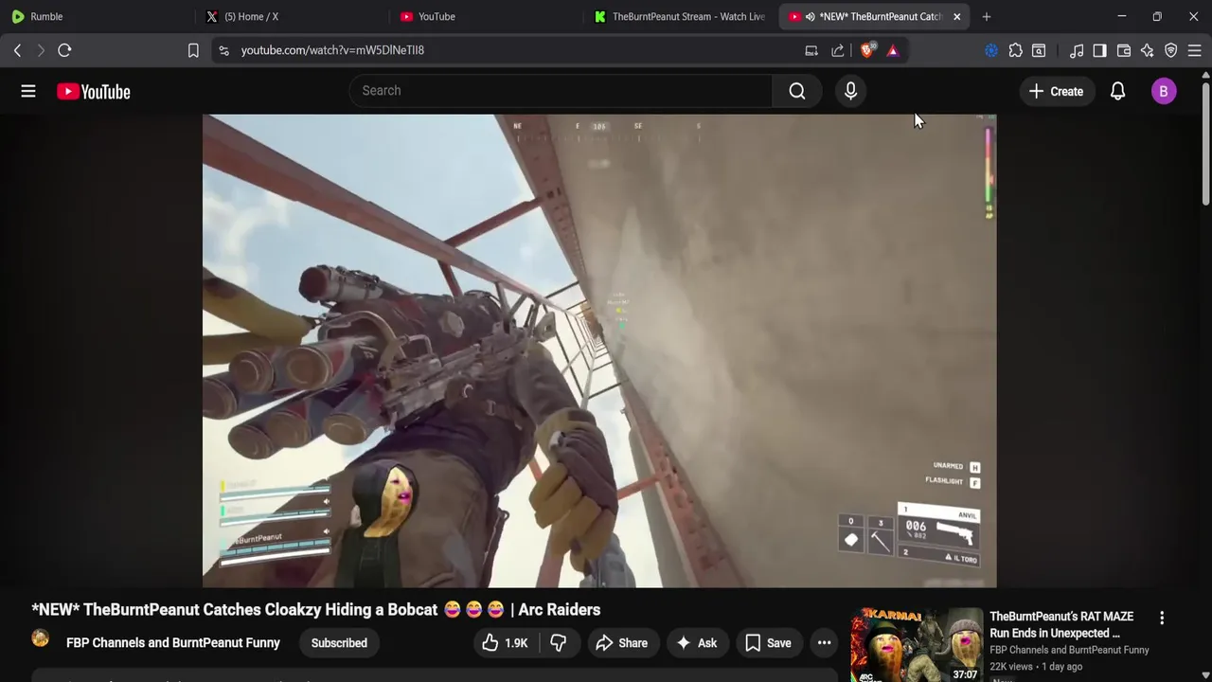Save the video to a playlist

768,643
